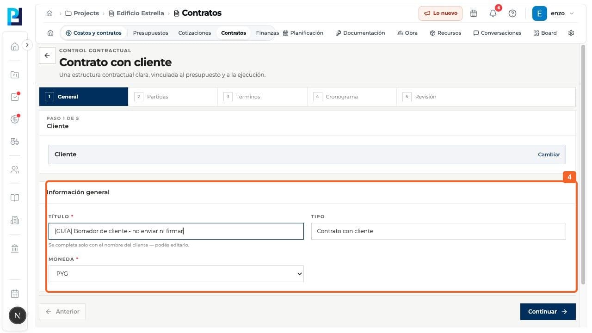Open the Recursos section
Screen dimensions: 592x333
coord(445,33)
